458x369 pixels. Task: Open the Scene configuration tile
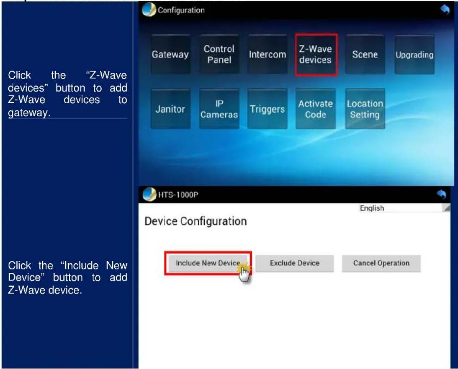coord(365,54)
